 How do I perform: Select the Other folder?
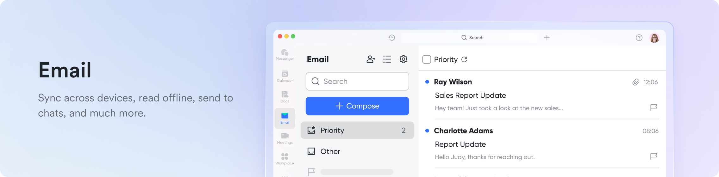point(357,151)
